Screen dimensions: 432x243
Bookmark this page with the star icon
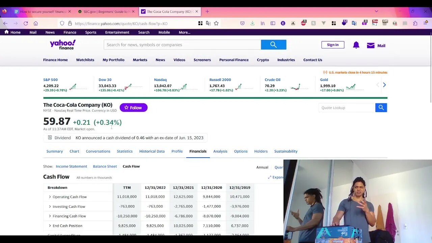216,23
